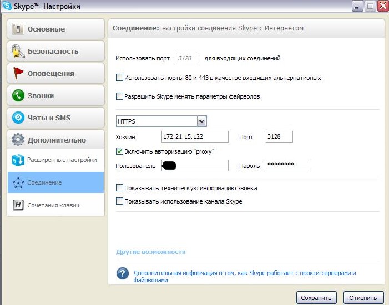Image resolution: width=389 pixels, height=305 pixels.
Task: Click the Расширенные настройки cube icon
Action: click(x=18, y=160)
